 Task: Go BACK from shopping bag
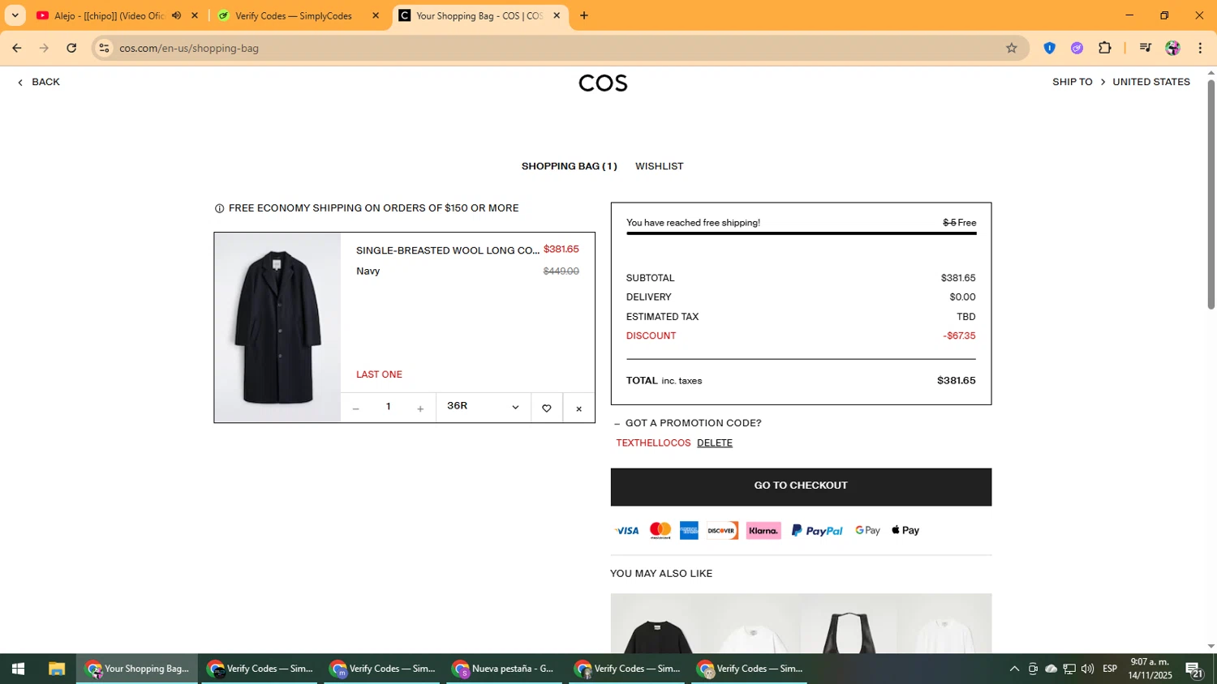[x=39, y=82]
